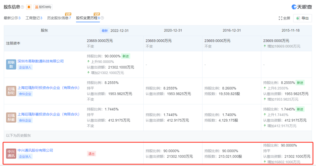
Task: Click the help icon next to 股东信息
Action: (22, 7)
